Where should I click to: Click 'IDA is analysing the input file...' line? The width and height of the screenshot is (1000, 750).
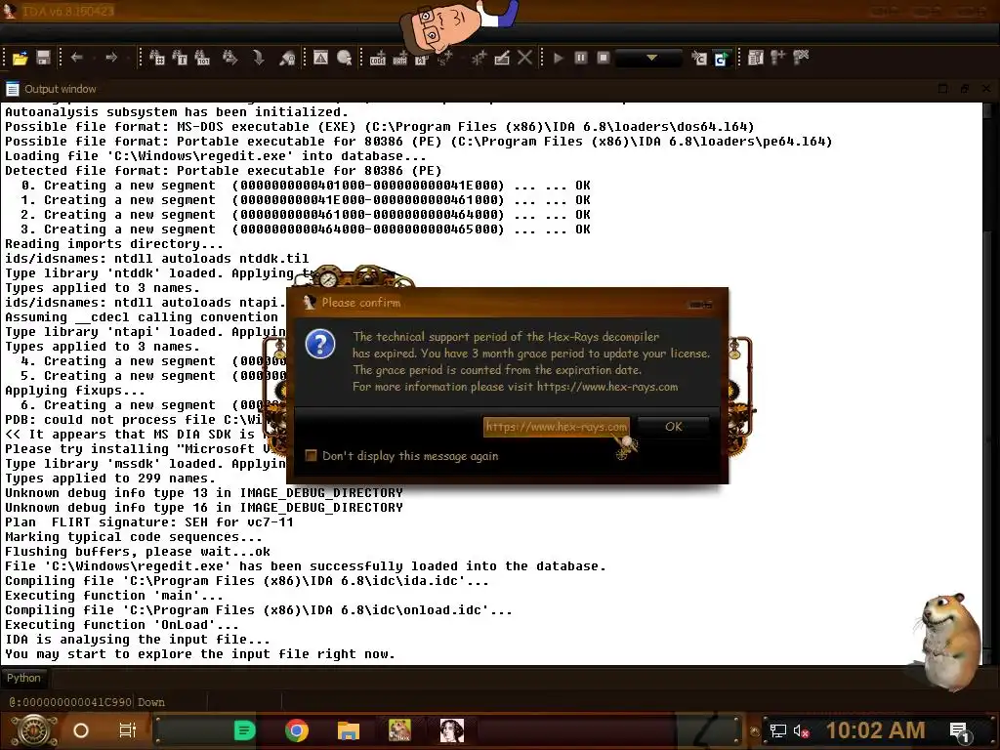pyautogui.click(x=138, y=640)
